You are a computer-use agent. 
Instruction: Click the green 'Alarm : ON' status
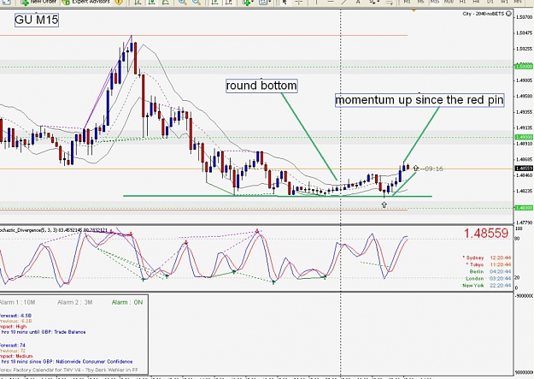point(127,302)
